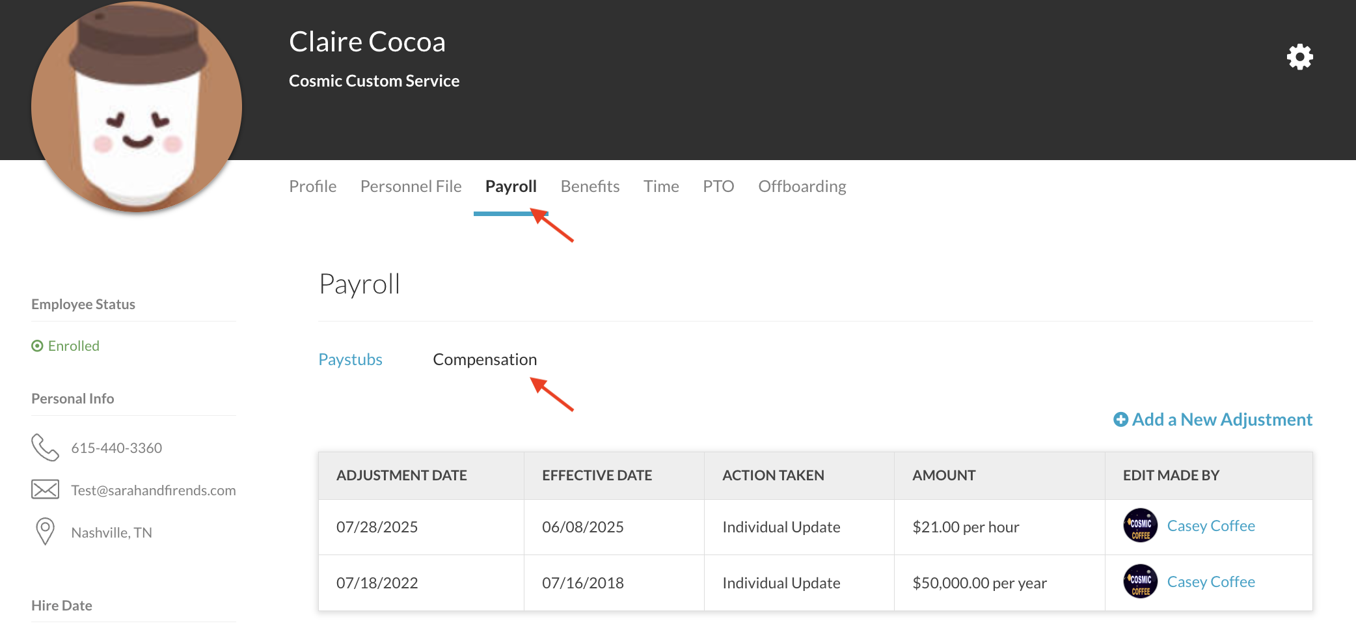The height and width of the screenshot is (630, 1356).
Task: Open the Paystubs sub-tab
Action: (350, 360)
